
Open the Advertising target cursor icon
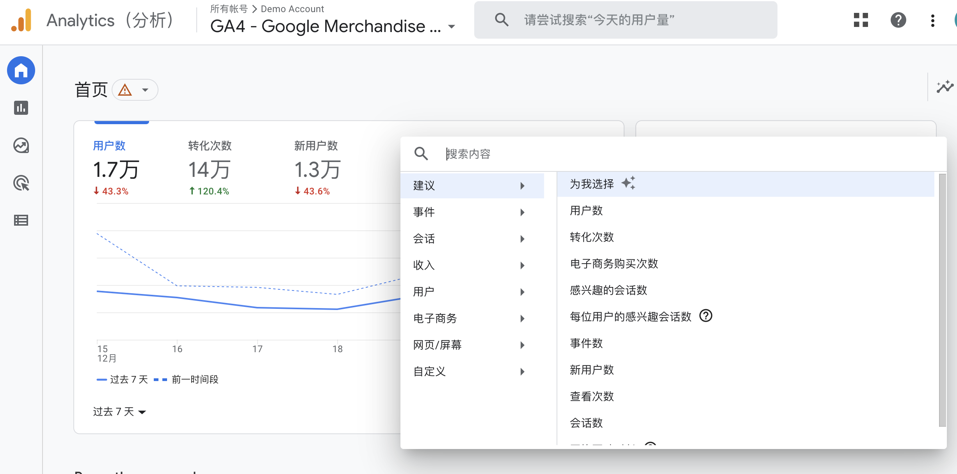point(21,183)
